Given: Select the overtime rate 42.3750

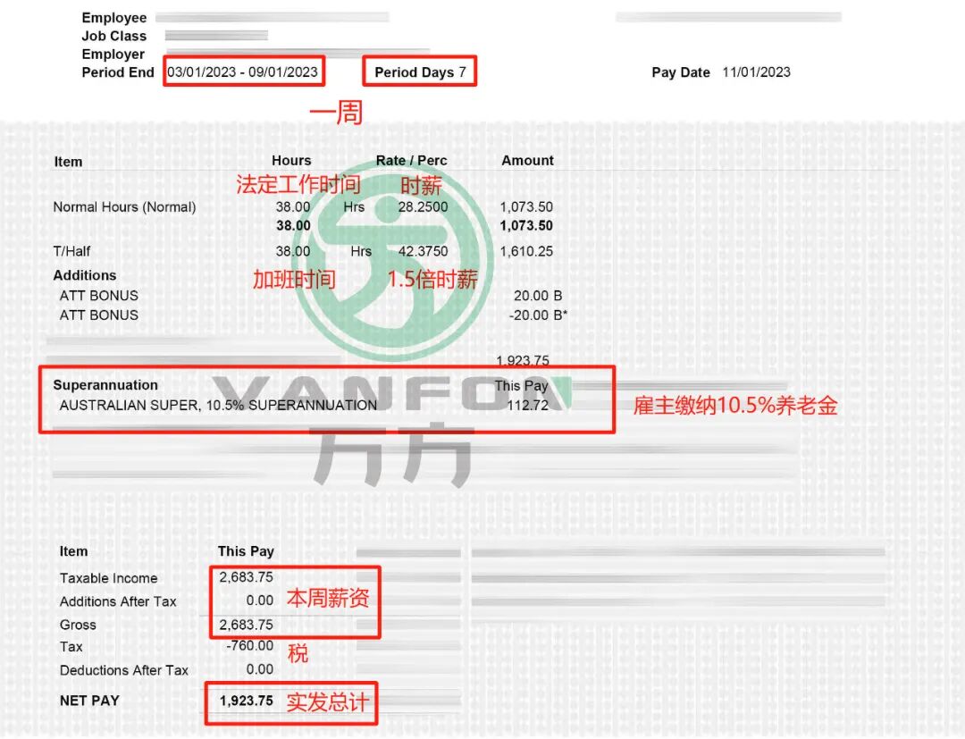Looking at the screenshot, I should click(x=423, y=252).
